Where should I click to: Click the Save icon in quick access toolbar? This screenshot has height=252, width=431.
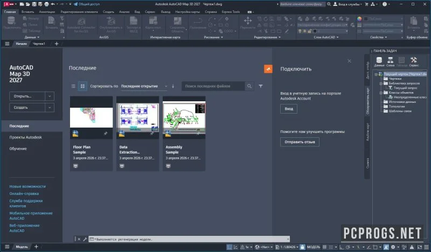pyautogui.click(x=34, y=4)
